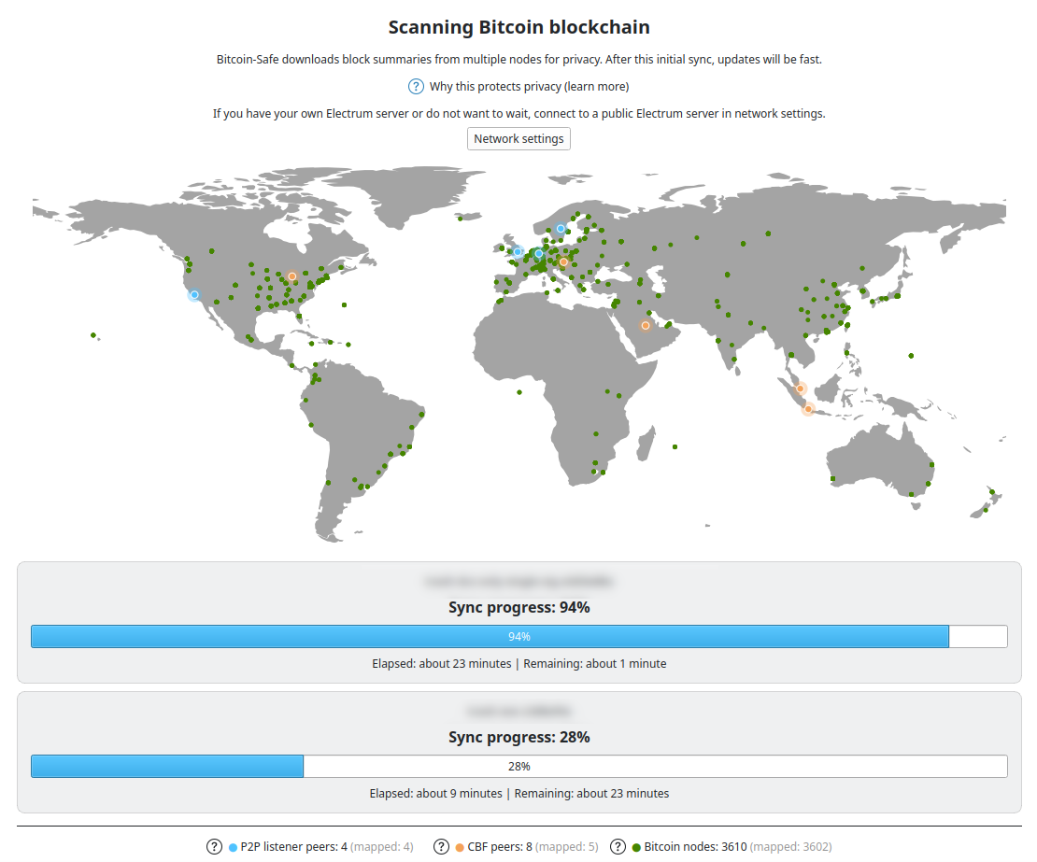Open 'Why this protects privacy (learn more)' link

pyautogui.click(x=529, y=87)
